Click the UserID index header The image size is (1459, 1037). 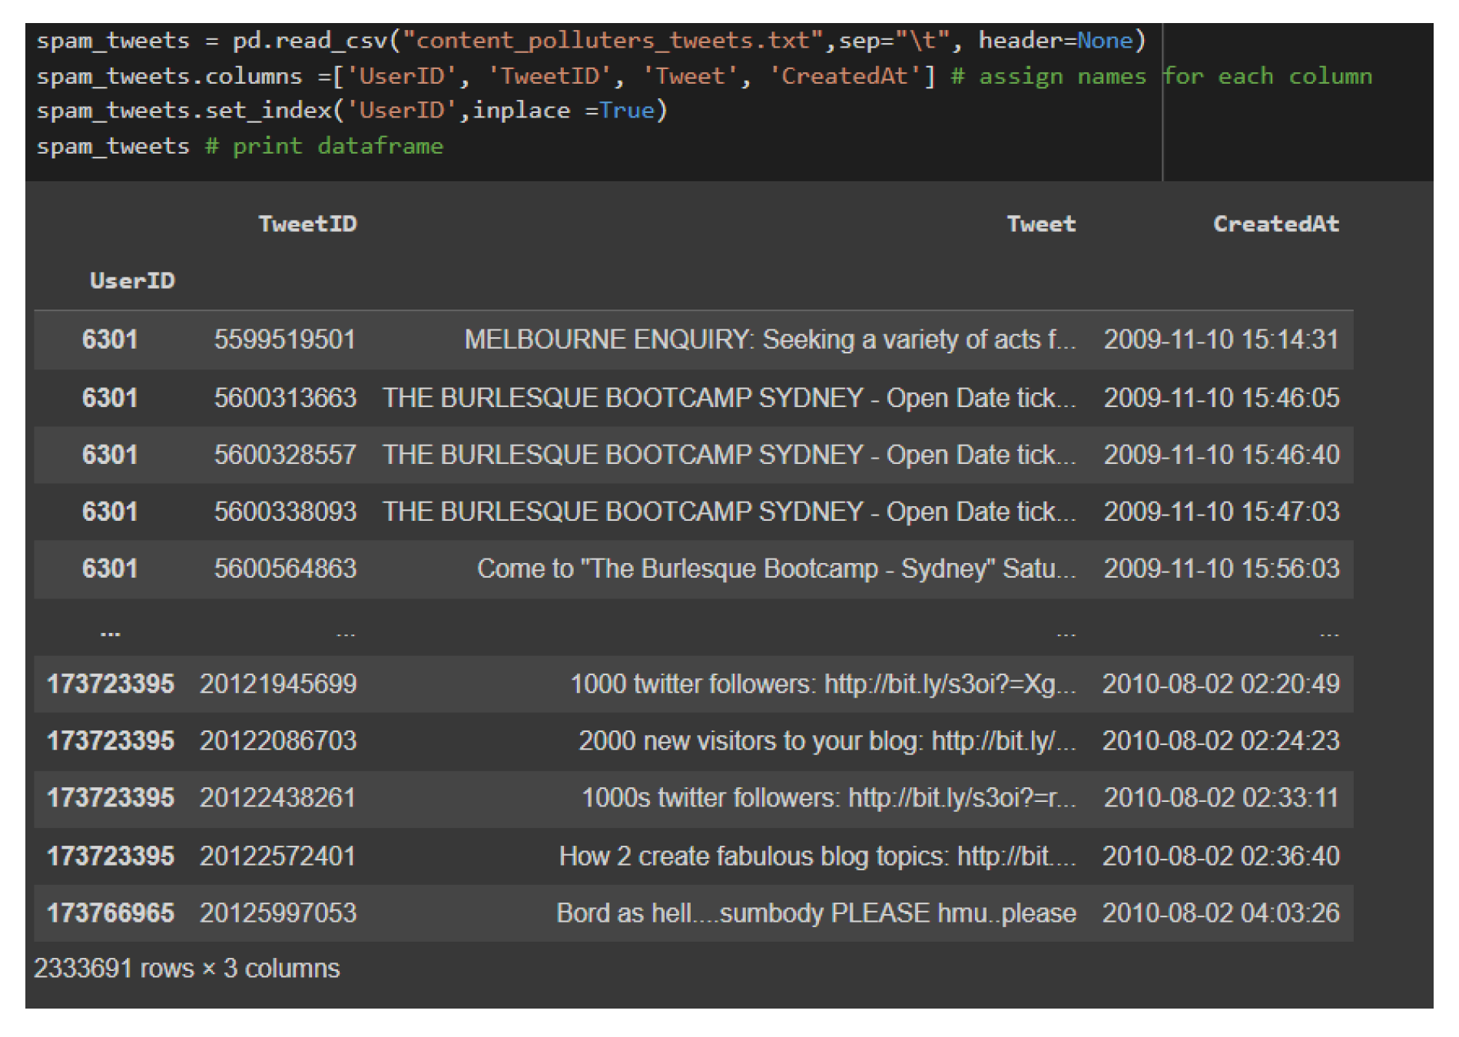tap(132, 280)
